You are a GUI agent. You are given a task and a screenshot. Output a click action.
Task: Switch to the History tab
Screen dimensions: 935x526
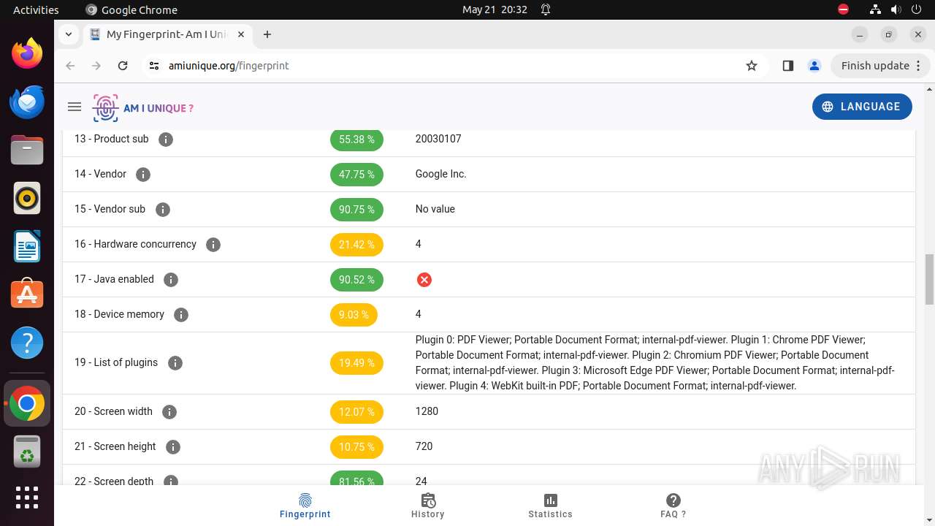pyautogui.click(x=428, y=506)
